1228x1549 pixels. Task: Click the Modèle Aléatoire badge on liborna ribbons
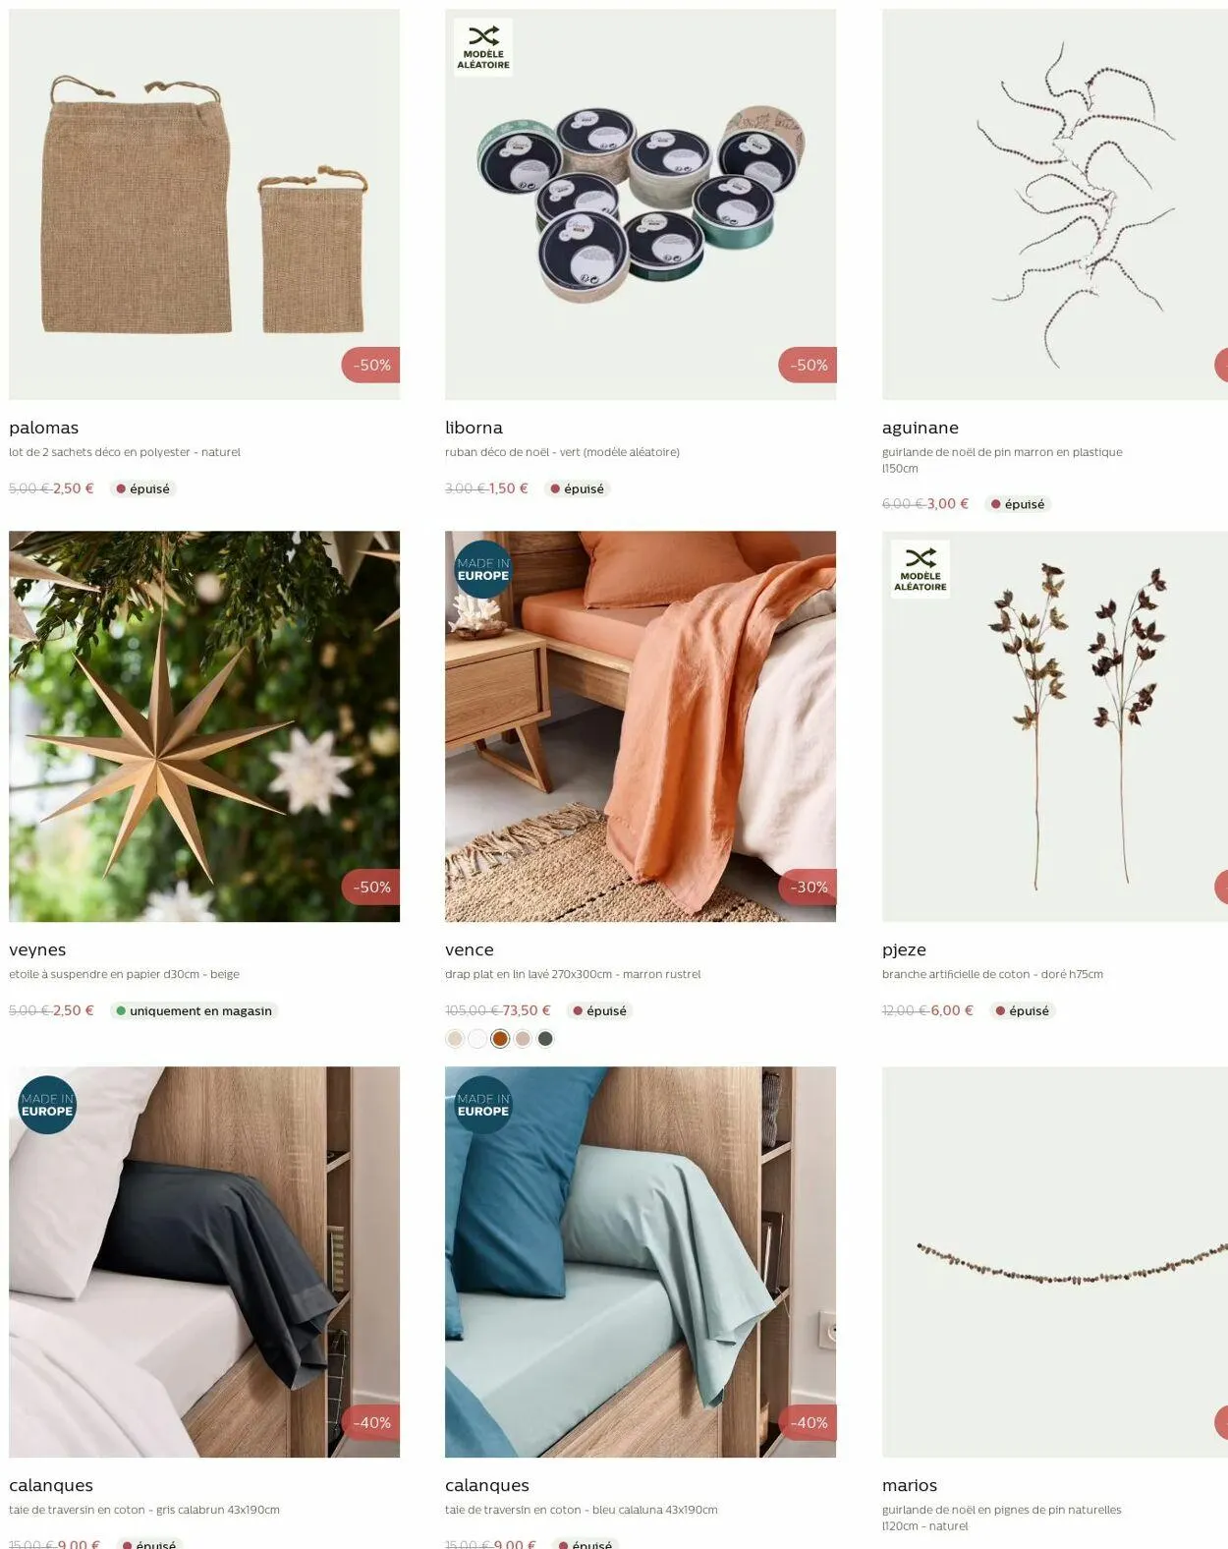point(483,48)
